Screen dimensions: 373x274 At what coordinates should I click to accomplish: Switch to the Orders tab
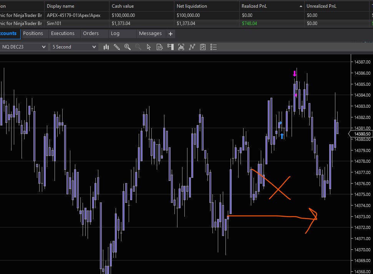pyautogui.click(x=91, y=33)
